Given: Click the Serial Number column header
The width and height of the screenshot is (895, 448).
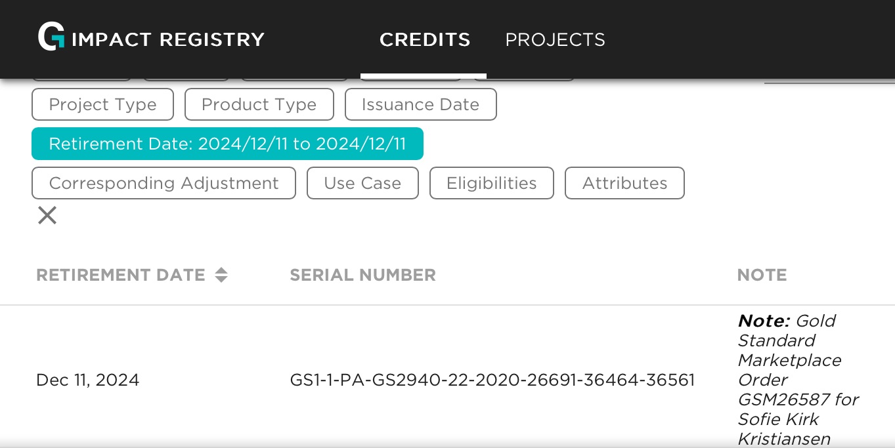Looking at the screenshot, I should 362,275.
